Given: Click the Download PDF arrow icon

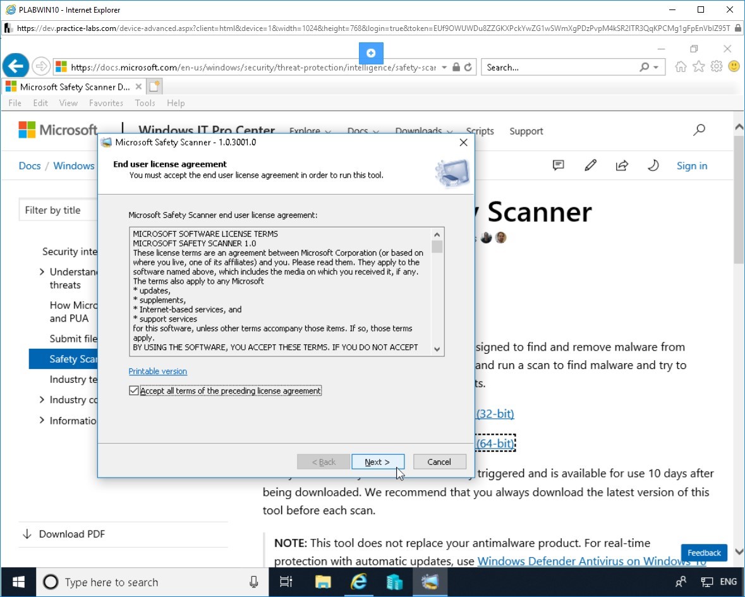Looking at the screenshot, I should [27, 534].
